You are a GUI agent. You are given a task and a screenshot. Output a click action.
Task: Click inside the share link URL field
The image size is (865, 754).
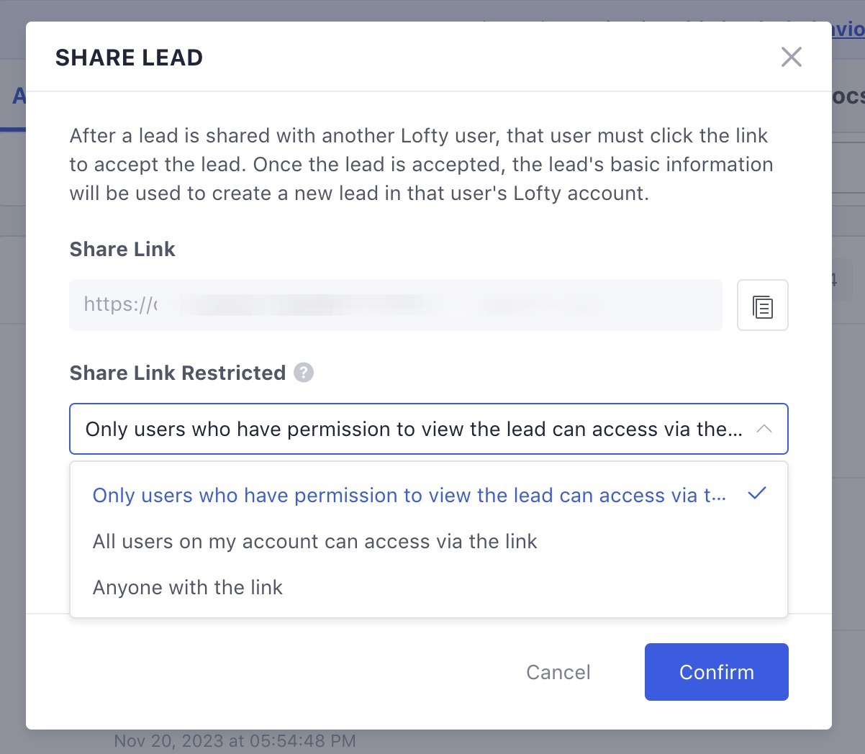396,305
